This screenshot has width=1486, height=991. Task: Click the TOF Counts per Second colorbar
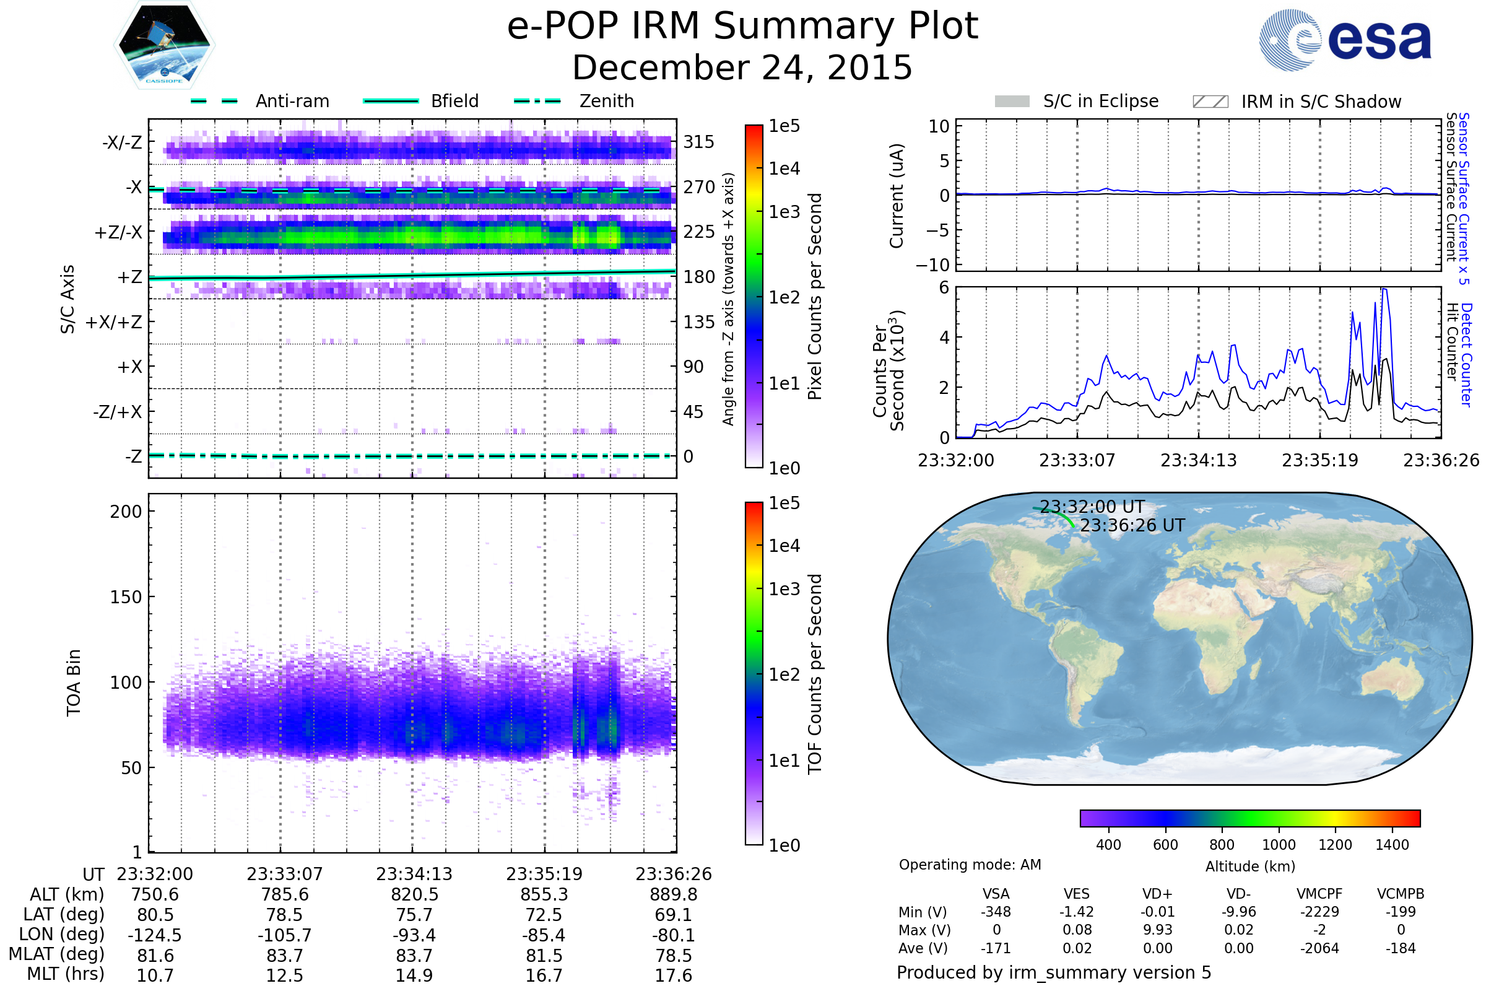754,673
